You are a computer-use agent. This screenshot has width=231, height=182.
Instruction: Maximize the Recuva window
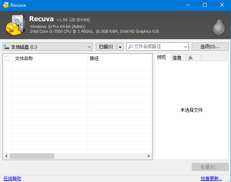pos(205,5)
